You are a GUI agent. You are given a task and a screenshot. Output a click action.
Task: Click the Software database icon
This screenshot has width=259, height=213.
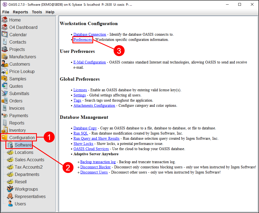[x=10, y=145]
